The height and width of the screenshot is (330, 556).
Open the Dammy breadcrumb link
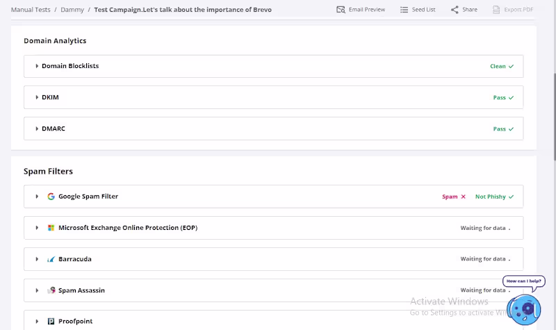[x=72, y=10]
